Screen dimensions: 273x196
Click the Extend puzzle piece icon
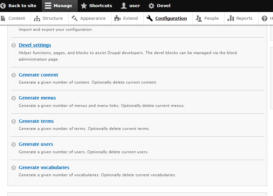(118, 18)
